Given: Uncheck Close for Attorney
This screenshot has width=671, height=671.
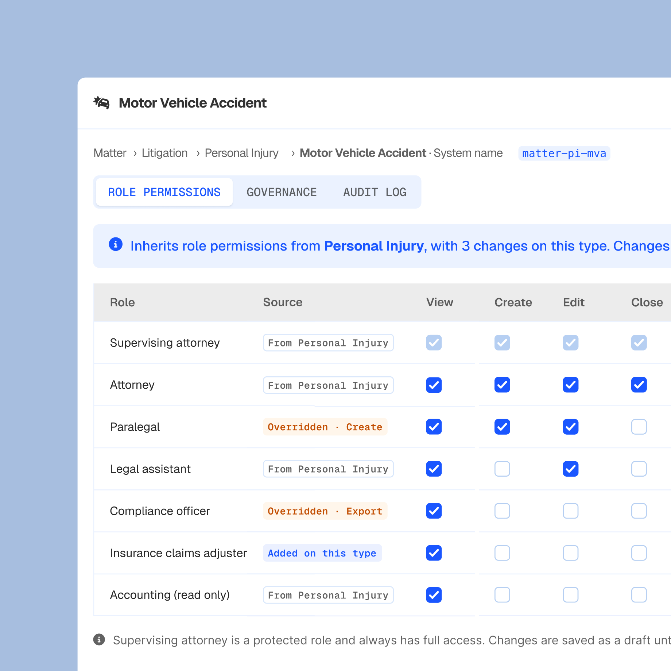Looking at the screenshot, I should pyautogui.click(x=639, y=385).
